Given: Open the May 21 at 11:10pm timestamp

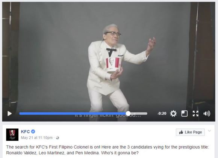Looking at the screenshot, I should (x=37, y=138).
